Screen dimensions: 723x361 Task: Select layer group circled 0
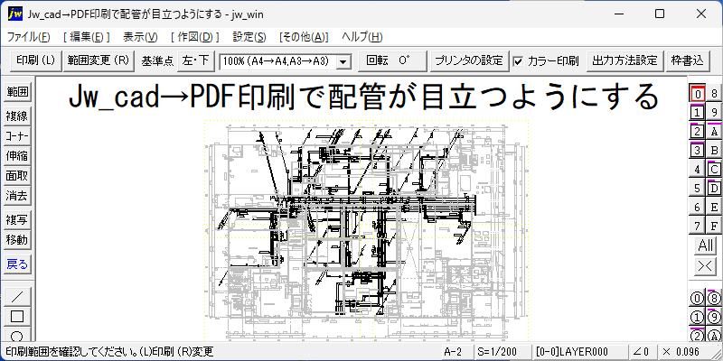[x=697, y=299]
